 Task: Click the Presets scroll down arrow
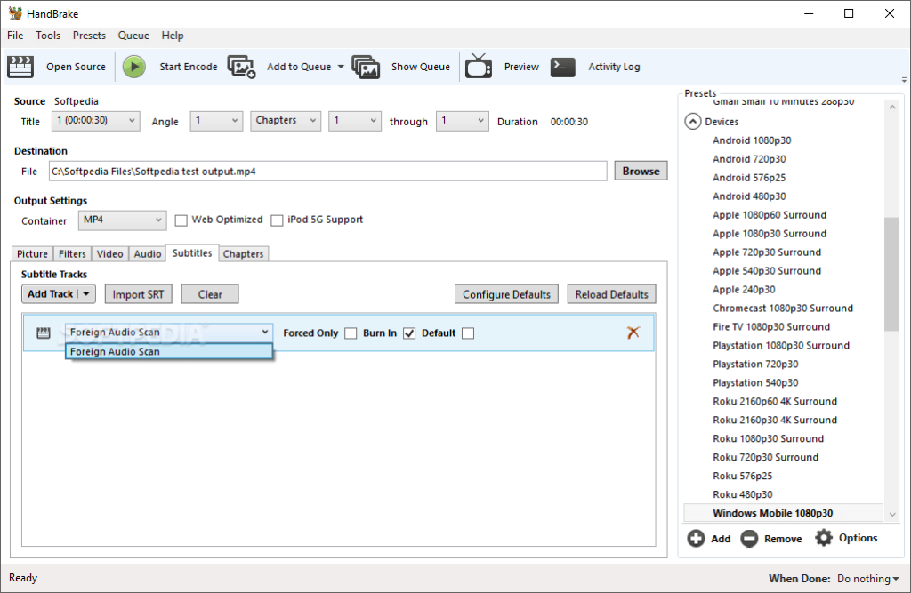pyautogui.click(x=891, y=514)
